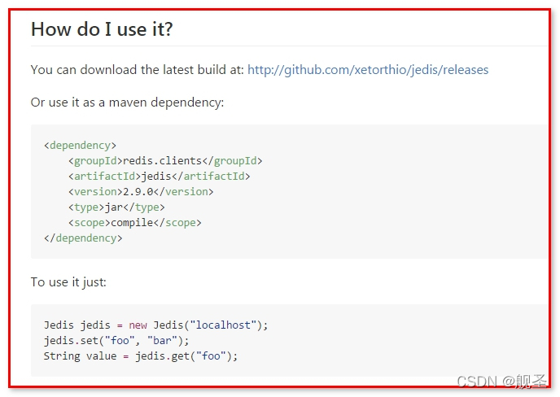
Task: Click the version line showing 2.9.0
Action: [141, 192]
